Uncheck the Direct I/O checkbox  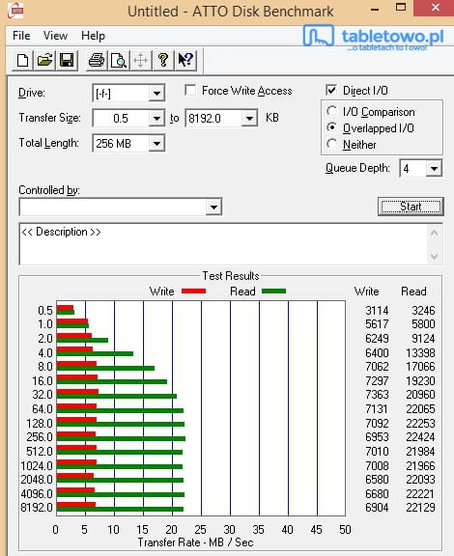[331, 90]
